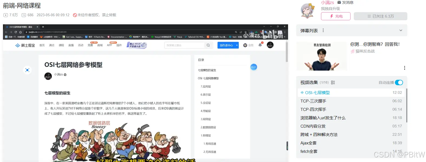Open the 课程 nav item
The height and width of the screenshot is (162, 426).
click(x=61, y=45)
